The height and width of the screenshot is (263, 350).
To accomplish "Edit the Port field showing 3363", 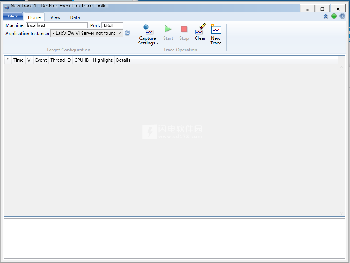I will [112, 25].
